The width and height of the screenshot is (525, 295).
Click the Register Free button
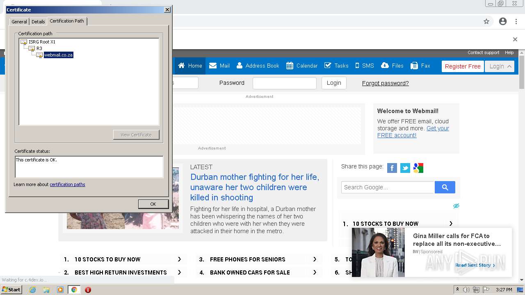pos(463,66)
